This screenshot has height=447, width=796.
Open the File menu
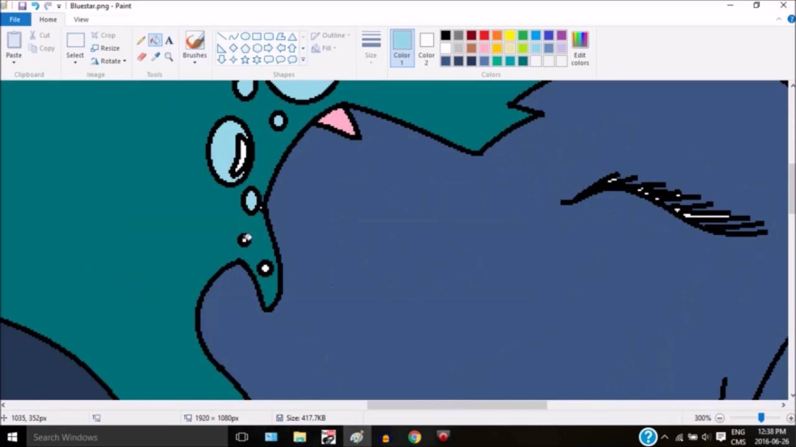[x=14, y=19]
